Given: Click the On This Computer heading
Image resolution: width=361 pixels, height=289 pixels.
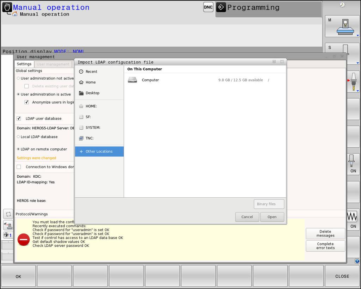Looking at the screenshot, I should pyautogui.click(x=145, y=69).
